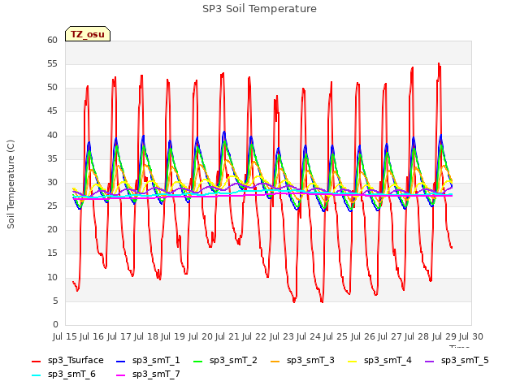Screen dimensions: 520x390
Task: Click the Jul 25 x-axis tick label
Action: pyautogui.click(x=336, y=336)
